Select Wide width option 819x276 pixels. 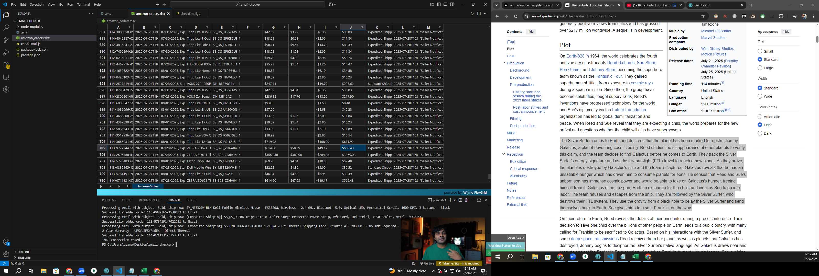(x=760, y=96)
